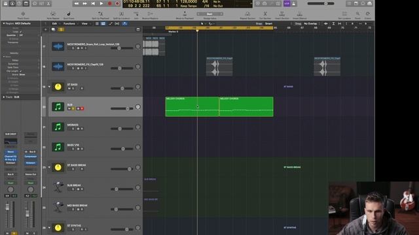
Task: Expand the Track SUB inspector disclosure triangle
Action: click(3, 97)
